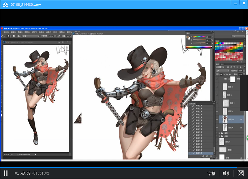Enter fullscreen video mode
248x179 pixels.
(x=241, y=173)
